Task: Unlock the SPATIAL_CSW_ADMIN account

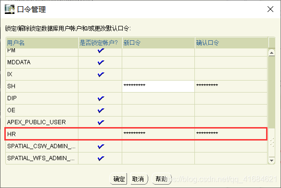Action: click(x=101, y=146)
